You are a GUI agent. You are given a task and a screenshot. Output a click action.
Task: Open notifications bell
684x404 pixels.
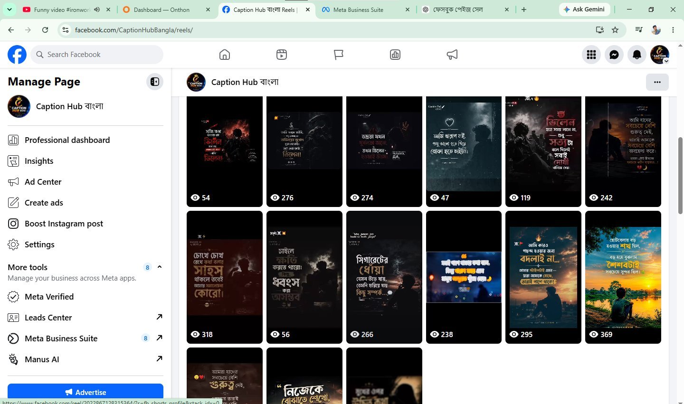[x=637, y=55]
